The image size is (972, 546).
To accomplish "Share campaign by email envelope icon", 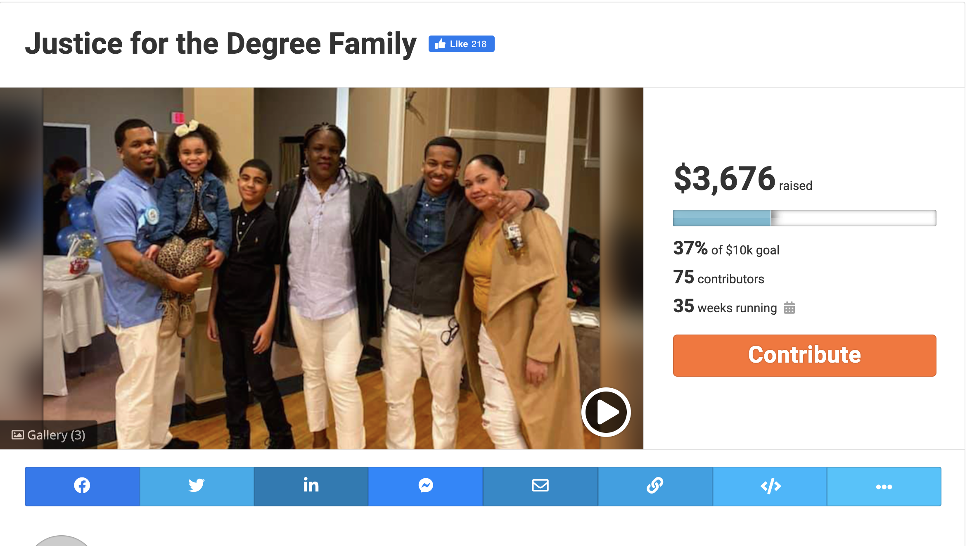I will click(x=540, y=486).
